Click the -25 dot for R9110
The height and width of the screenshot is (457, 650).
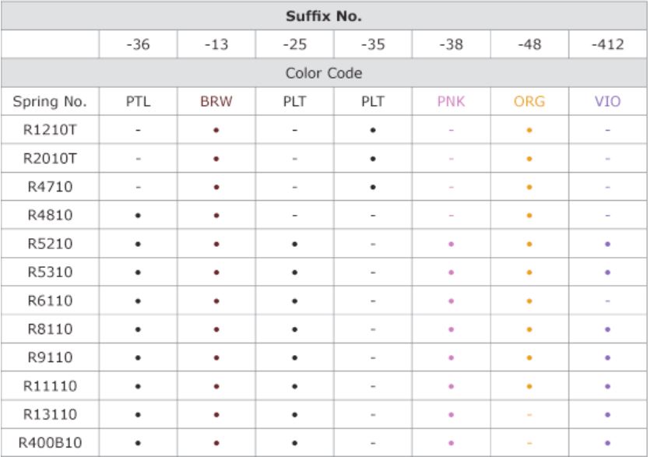pos(294,358)
